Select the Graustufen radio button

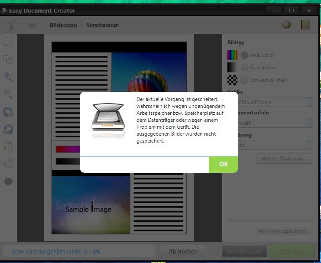tap(244, 68)
